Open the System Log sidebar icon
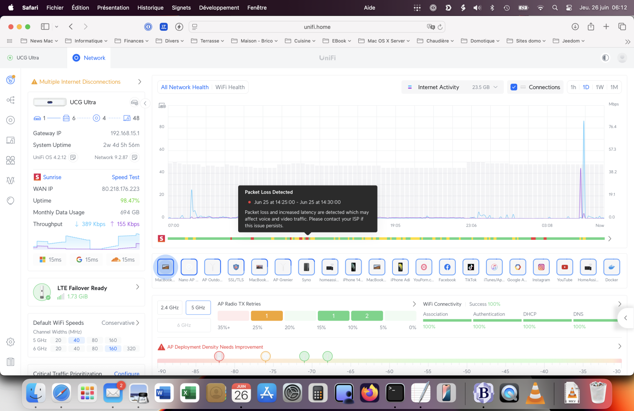Image resolution: width=634 pixels, height=411 pixels. [10, 362]
